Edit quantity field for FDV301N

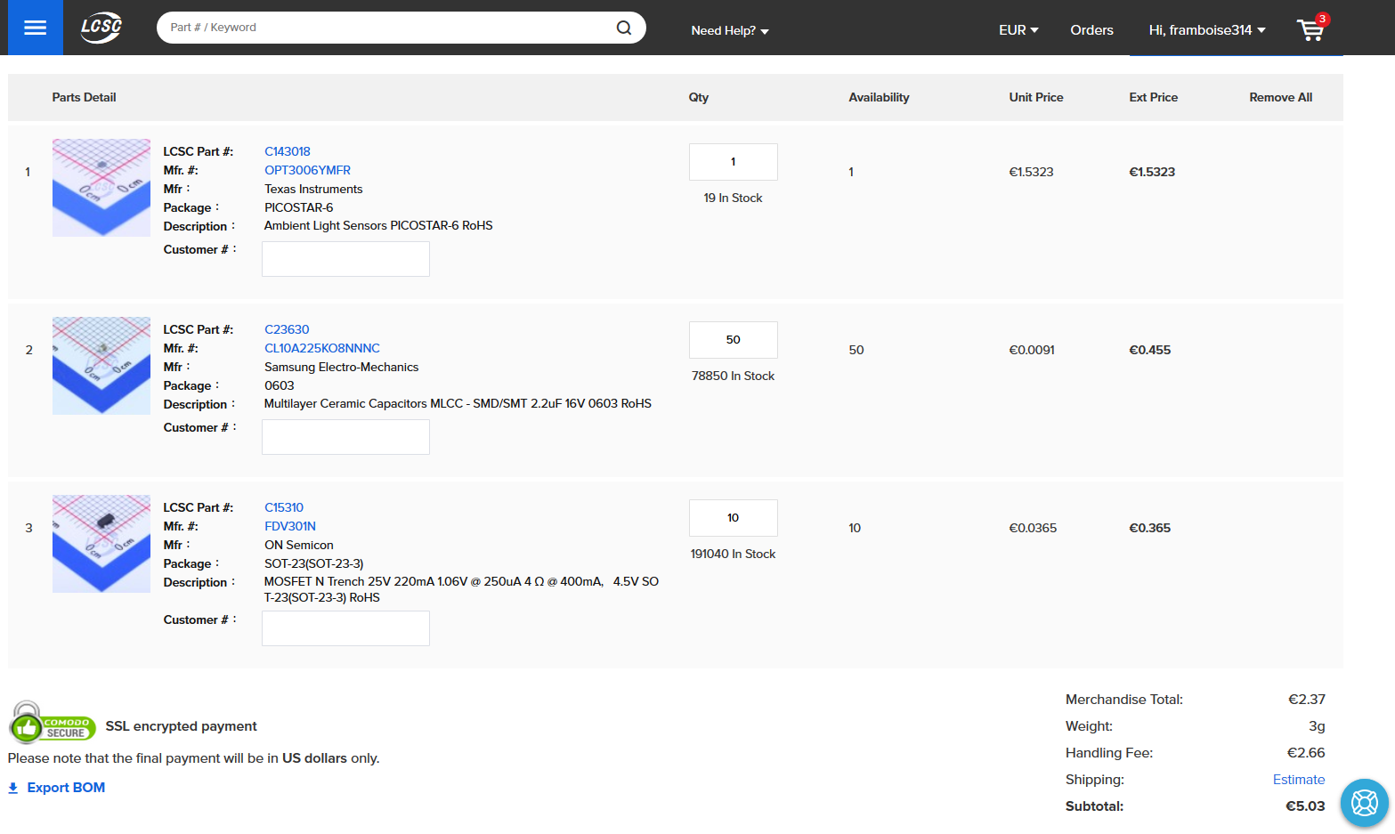pos(733,518)
